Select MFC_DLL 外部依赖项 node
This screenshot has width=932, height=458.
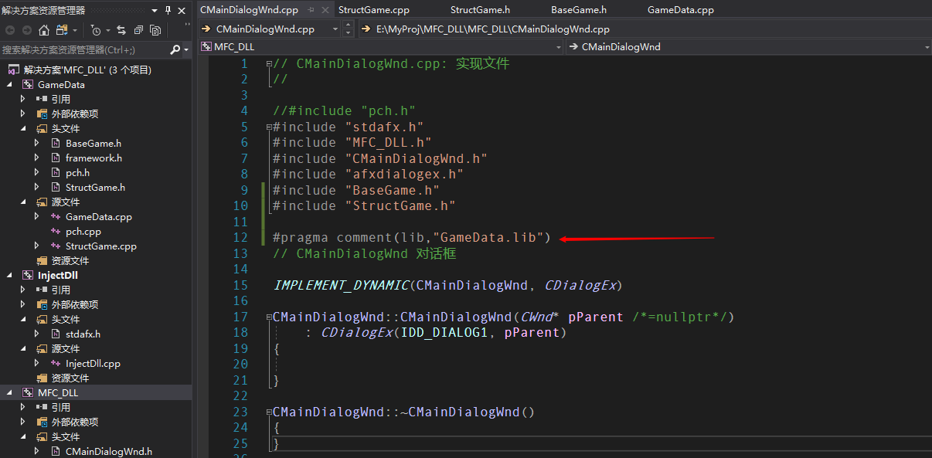pos(75,422)
